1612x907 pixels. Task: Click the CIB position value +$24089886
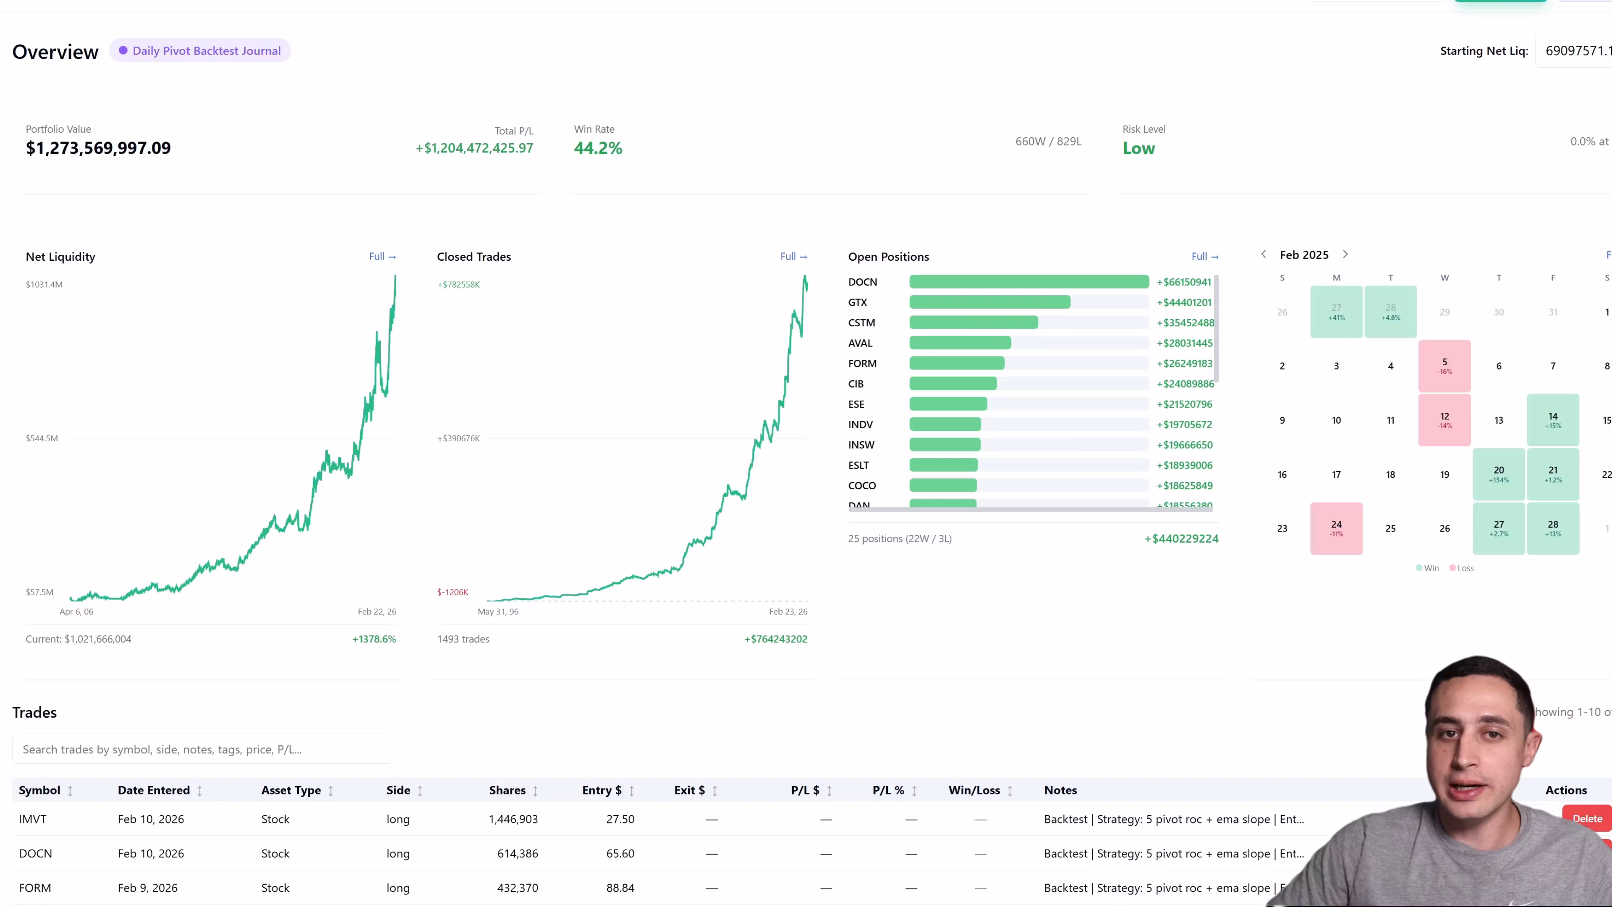click(x=1185, y=384)
